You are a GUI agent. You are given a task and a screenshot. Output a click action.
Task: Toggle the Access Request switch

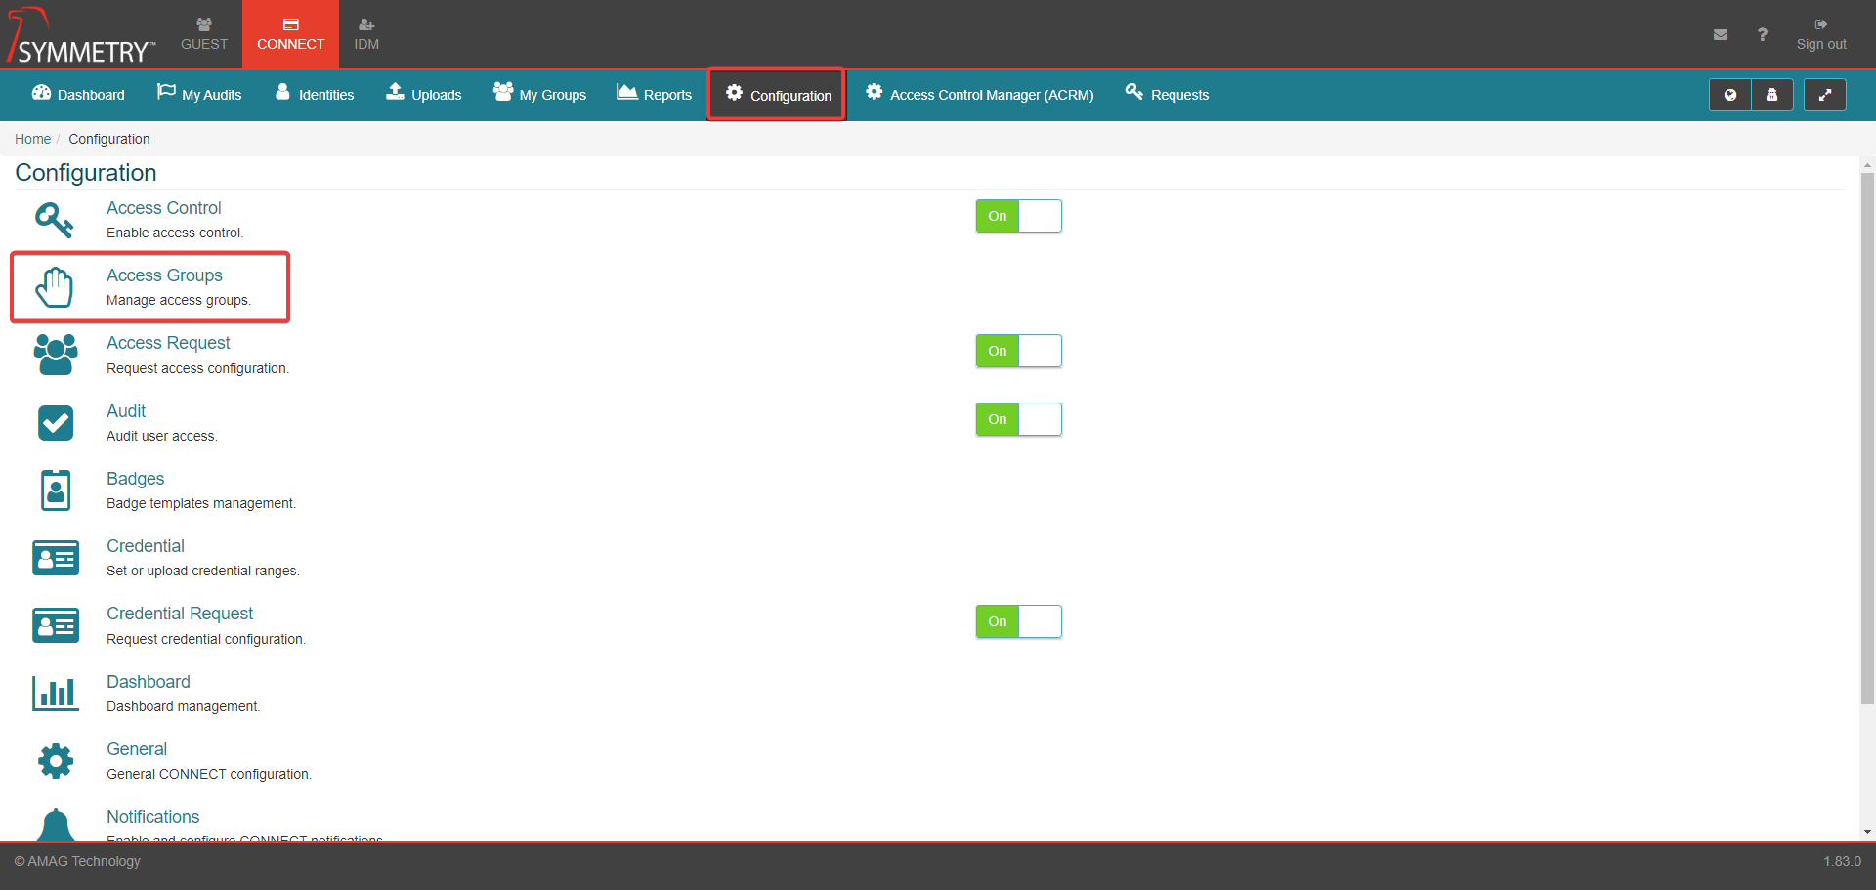[1018, 351]
